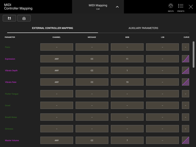Screen dimensions: 196x147
Task: Open the Vibrato Rate curve thumbnail
Action: click(185, 82)
